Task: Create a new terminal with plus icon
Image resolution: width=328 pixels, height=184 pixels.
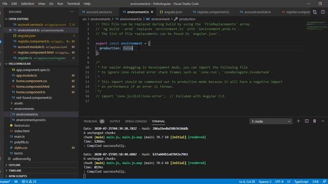Action: pyautogui.click(x=298, y=121)
